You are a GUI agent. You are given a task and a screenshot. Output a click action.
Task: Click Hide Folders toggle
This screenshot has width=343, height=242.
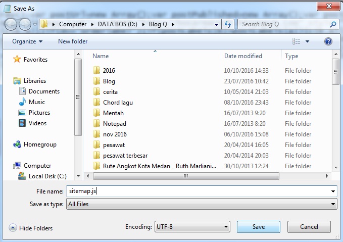(x=31, y=228)
